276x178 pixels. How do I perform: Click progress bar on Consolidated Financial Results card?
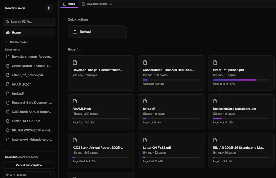tap(171, 80)
